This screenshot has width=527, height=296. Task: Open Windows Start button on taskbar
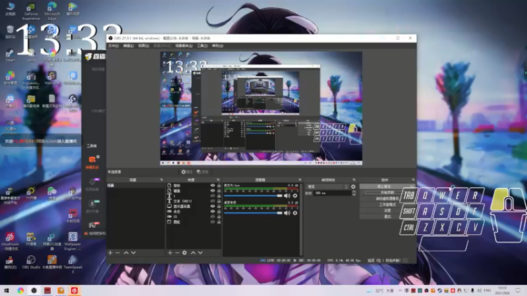coord(7,291)
